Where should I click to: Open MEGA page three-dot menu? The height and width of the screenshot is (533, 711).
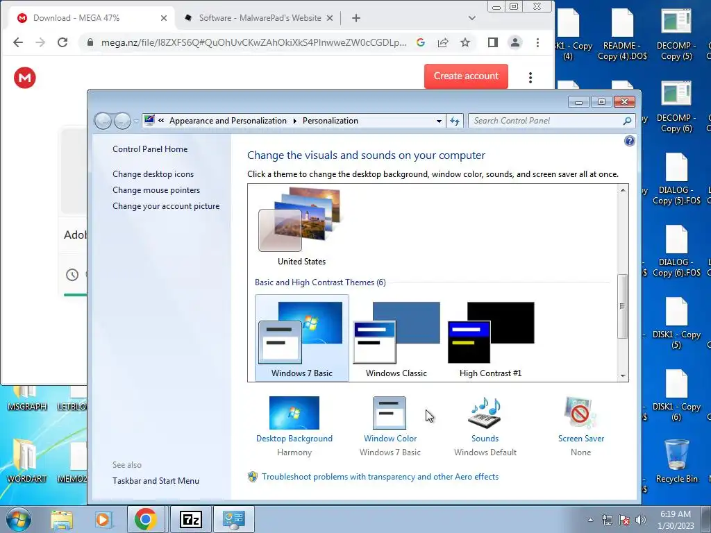[530, 78]
